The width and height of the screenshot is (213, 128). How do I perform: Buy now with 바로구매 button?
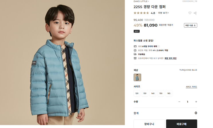[181, 124]
